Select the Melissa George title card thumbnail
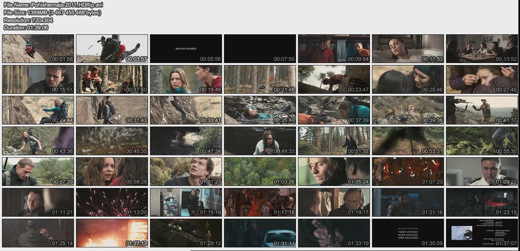Image resolution: width=520 pixels, height=251 pixels. click(x=186, y=49)
